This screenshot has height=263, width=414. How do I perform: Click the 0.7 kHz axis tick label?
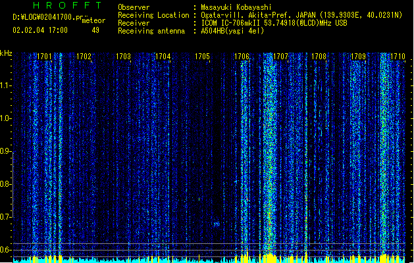[5, 217]
